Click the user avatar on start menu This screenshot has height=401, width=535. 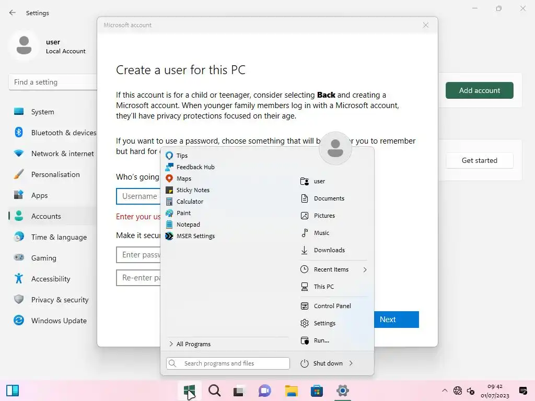point(335,148)
